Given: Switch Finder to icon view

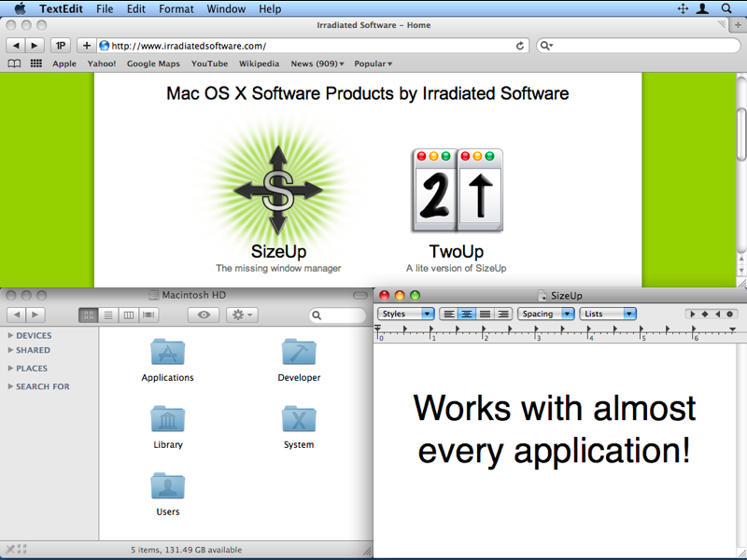Looking at the screenshot, I should (88, 315).
